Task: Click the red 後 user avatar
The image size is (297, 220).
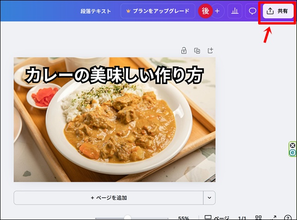Action: coord(205,11)
